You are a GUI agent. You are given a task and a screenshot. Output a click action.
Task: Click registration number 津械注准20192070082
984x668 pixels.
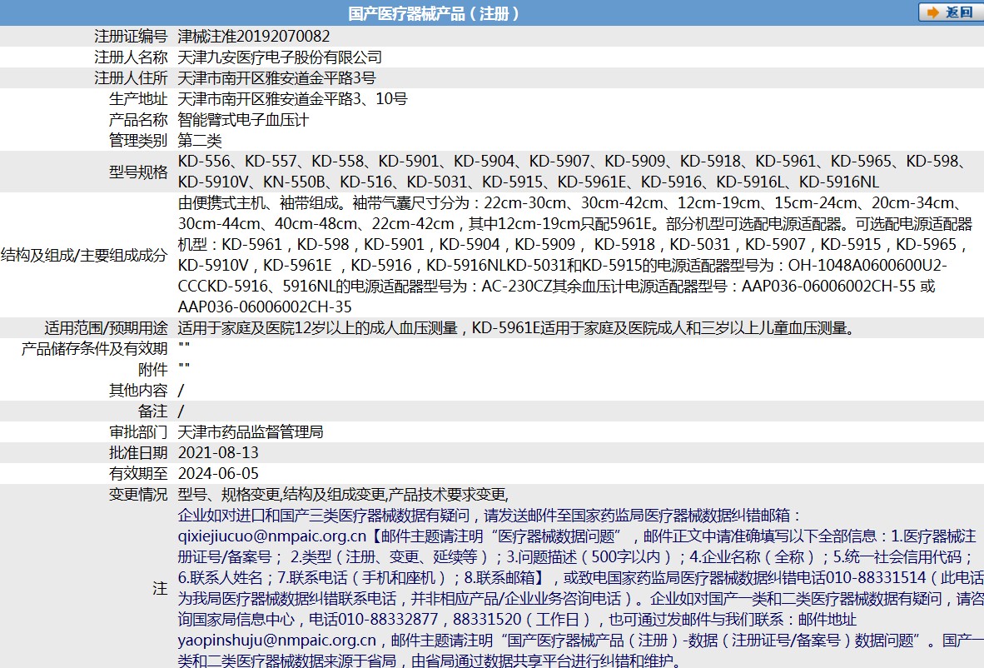pyautogui.click(x=254, y=37)
